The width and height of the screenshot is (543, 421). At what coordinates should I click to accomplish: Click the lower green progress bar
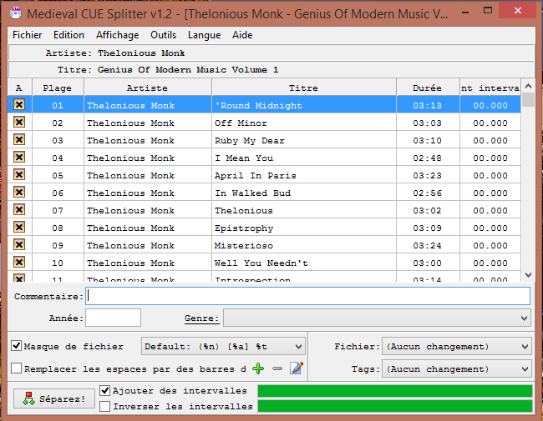[x=395, y=406]
